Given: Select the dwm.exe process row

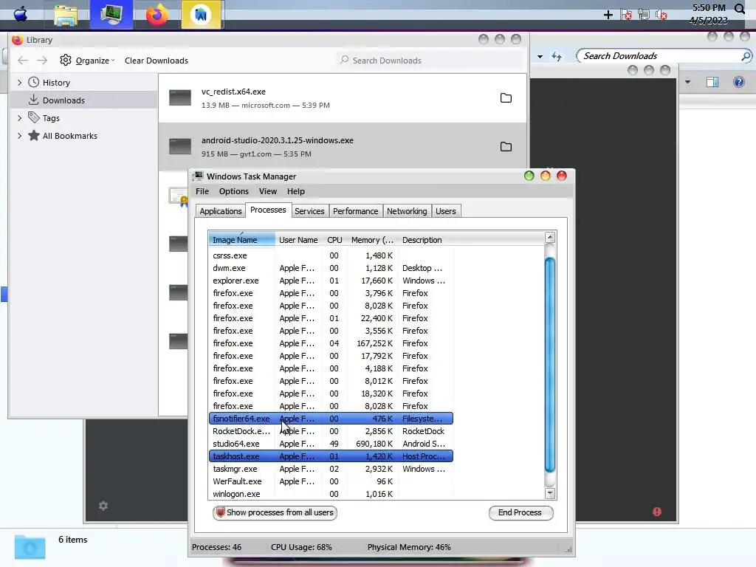Looking at the screenshot, I should [331, 268].
